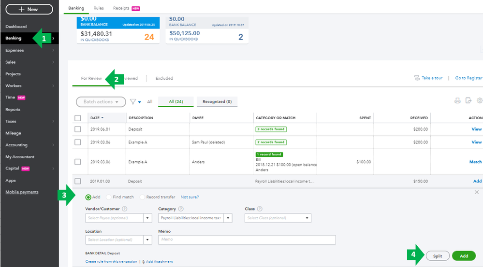483x267 pixels.
Task: Toggle the select-all checkbox in table header
Action: coord(78,118)
